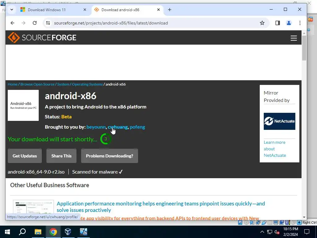
Task: Open a new browser tab
Action: (x=170, y=10)
